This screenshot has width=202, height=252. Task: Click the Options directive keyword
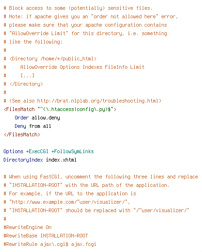[13, 151]
